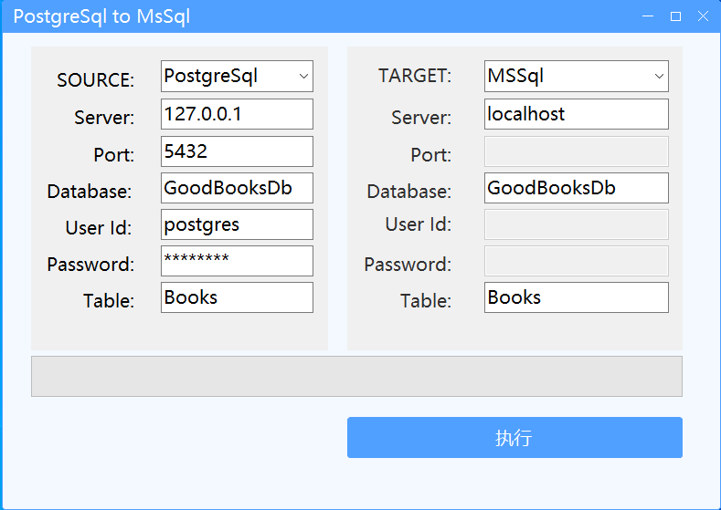Click the SOURCE: label
The height and width of the screenshot is (510, 721).
point(96,80)
